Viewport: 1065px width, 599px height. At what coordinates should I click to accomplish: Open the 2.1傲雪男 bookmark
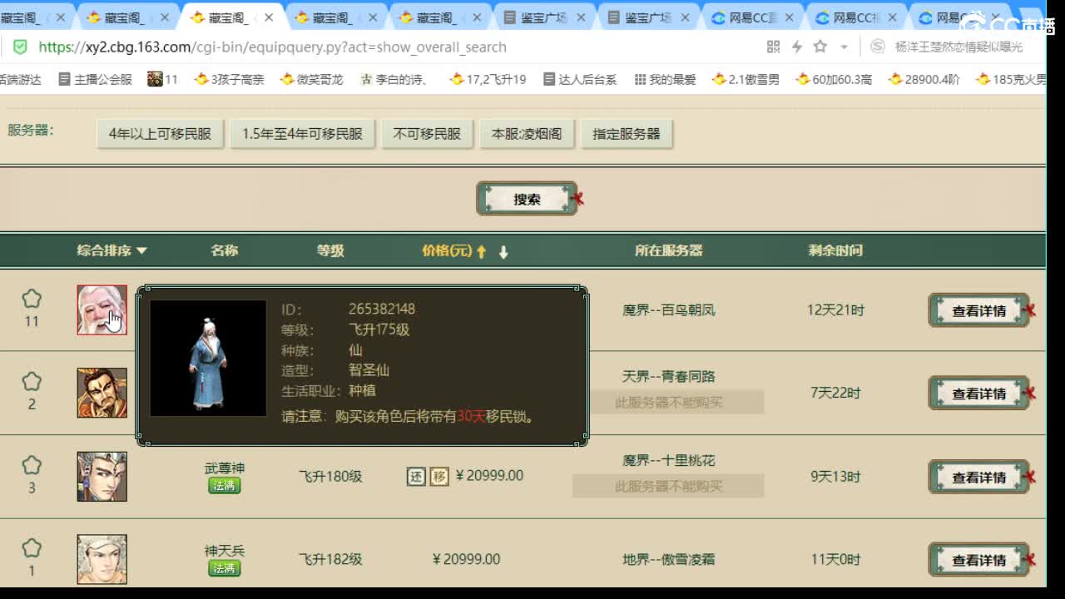click(746, 79)
